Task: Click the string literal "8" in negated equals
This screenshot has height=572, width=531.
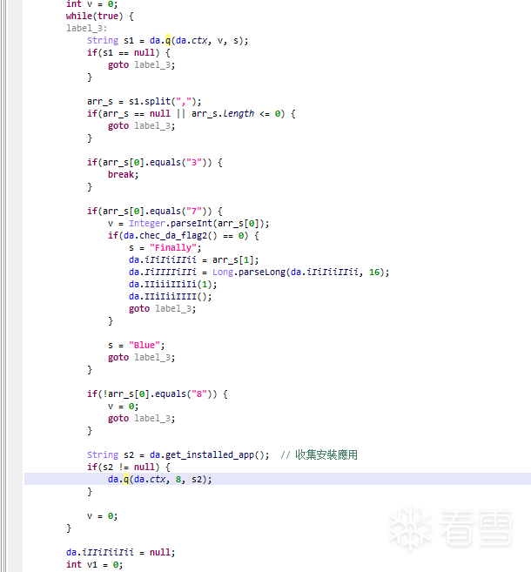Action: [199, 394]
